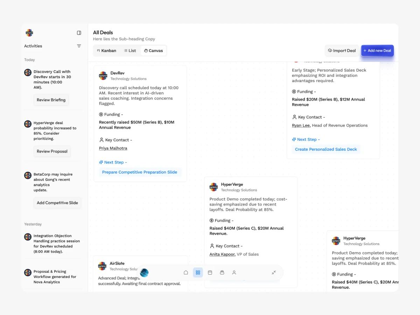Click the dollar Funding icon on DevRev card
The width and height of the screenshot is (420, 315).
(x=101, y=114)
